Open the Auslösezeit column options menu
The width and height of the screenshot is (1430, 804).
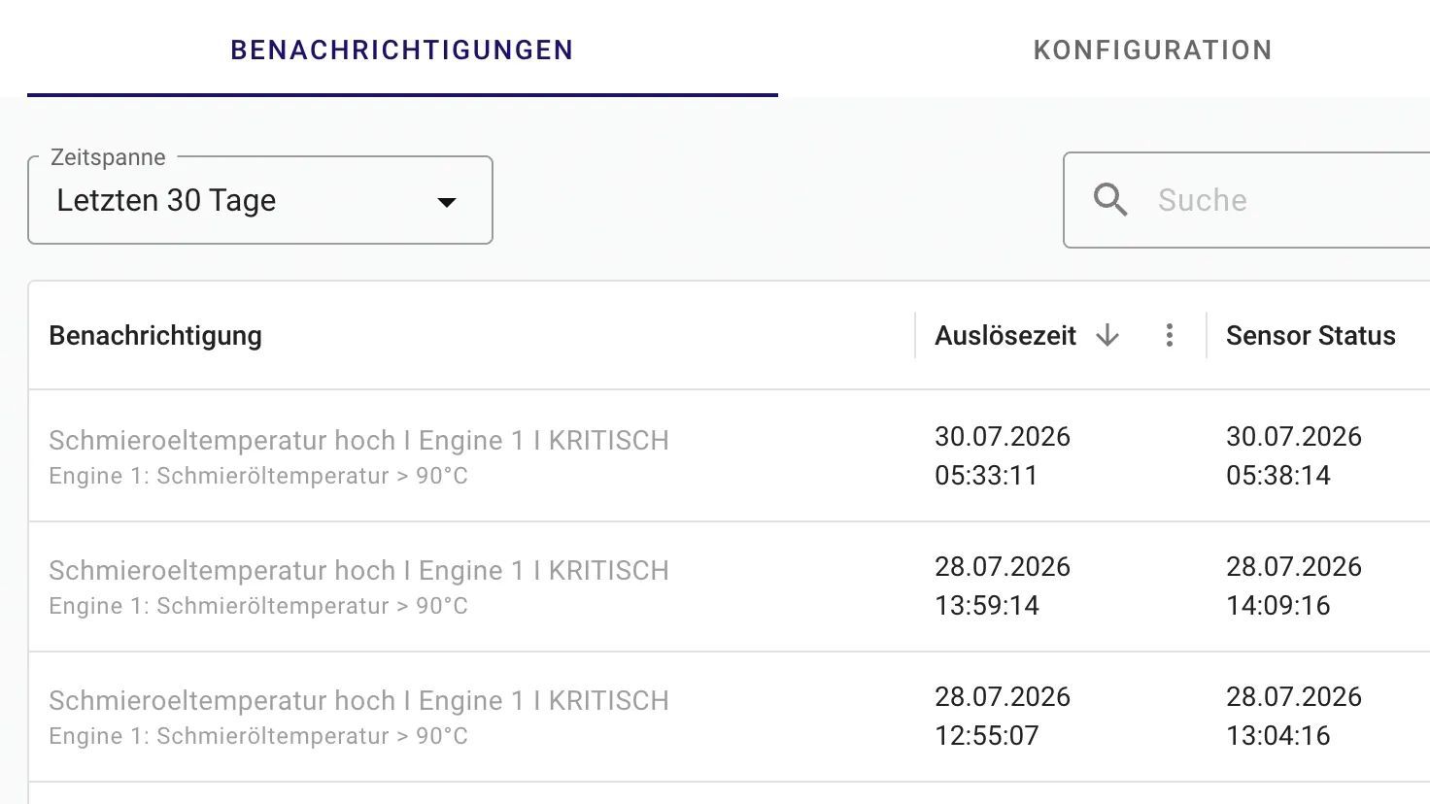1170,335
